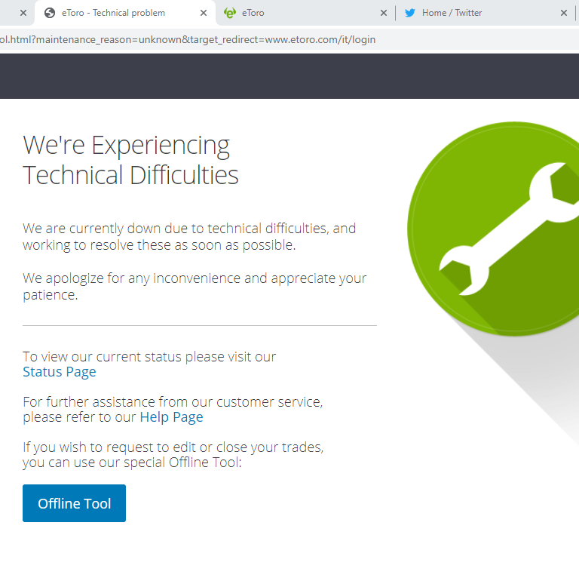The width and height of the screenshot is (579, 584).
Task: Click the green wrench maintenance icon
Action: pos(495,229)
